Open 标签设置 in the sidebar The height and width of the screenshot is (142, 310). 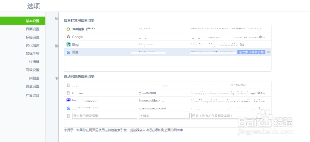point(33,37)
